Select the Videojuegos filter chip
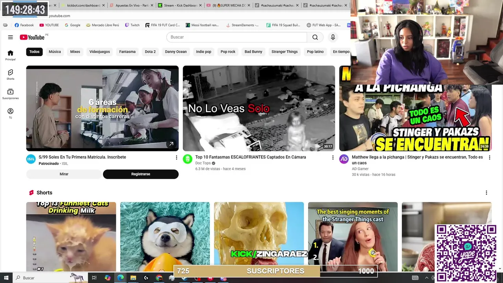 click(x=99, y=51)
